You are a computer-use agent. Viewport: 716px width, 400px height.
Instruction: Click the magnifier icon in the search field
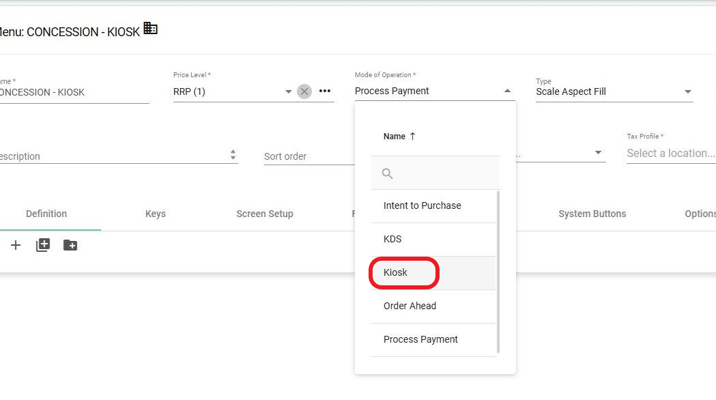click(386, 173)
